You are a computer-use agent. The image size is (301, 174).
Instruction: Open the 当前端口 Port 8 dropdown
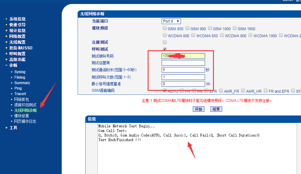click(x=171, y=21)
